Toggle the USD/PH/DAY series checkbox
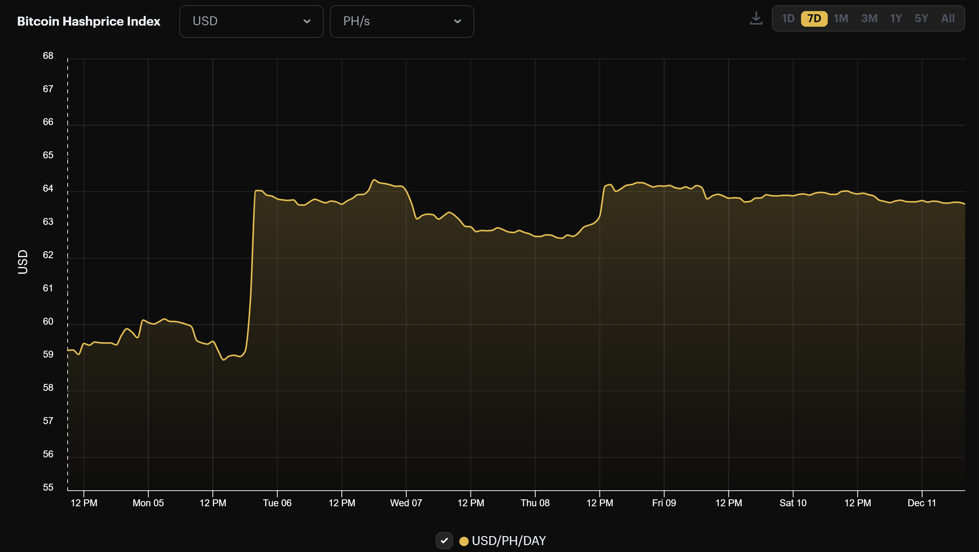This screenshot has height=552, width=979. [x=444, y=540]
